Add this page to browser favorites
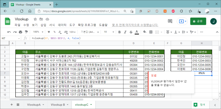 (132, 11)
